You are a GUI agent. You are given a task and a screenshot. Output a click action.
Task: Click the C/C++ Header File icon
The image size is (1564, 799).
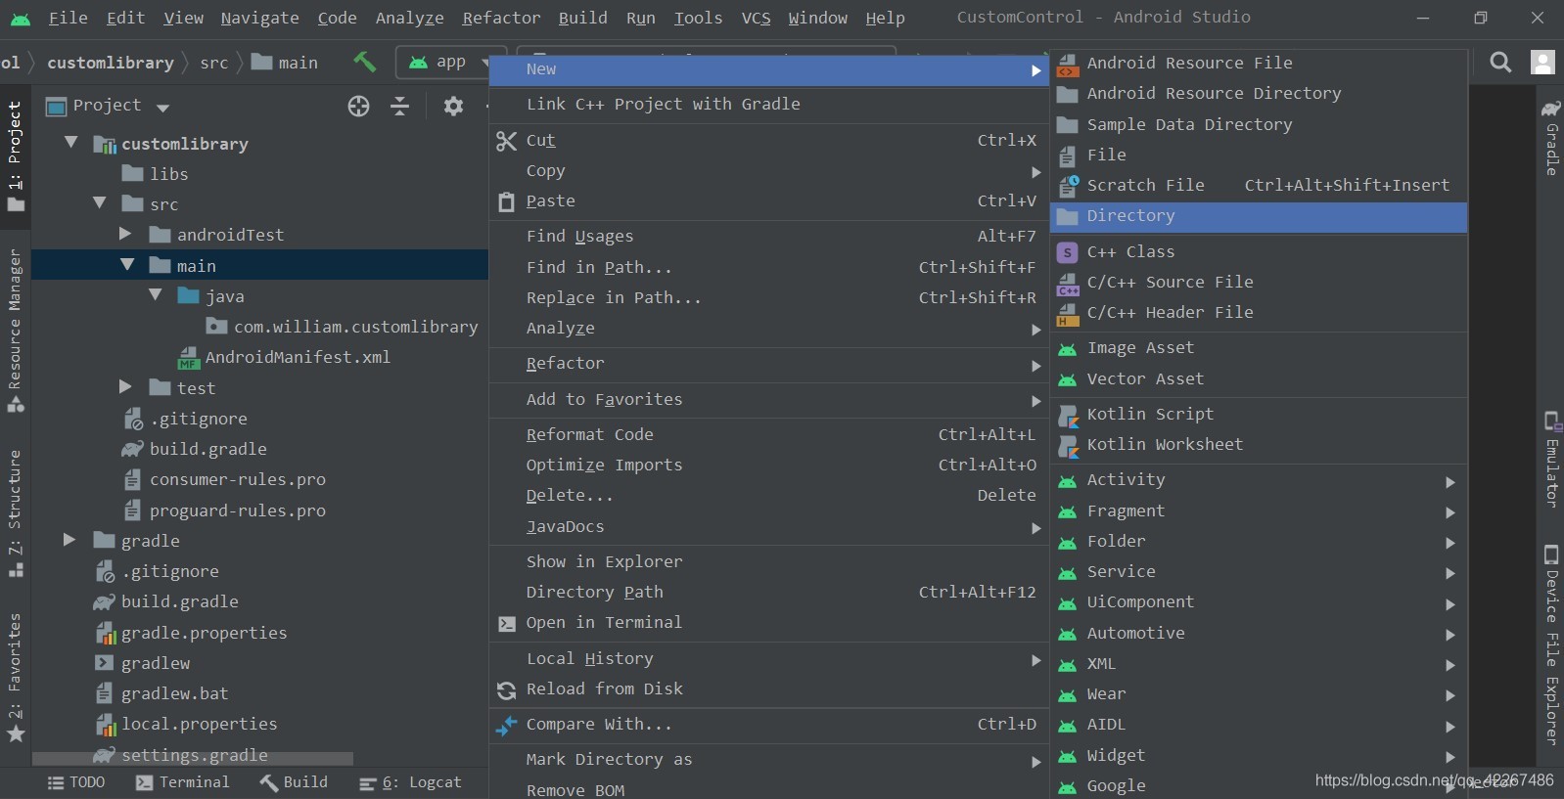tap(1068, 313)
